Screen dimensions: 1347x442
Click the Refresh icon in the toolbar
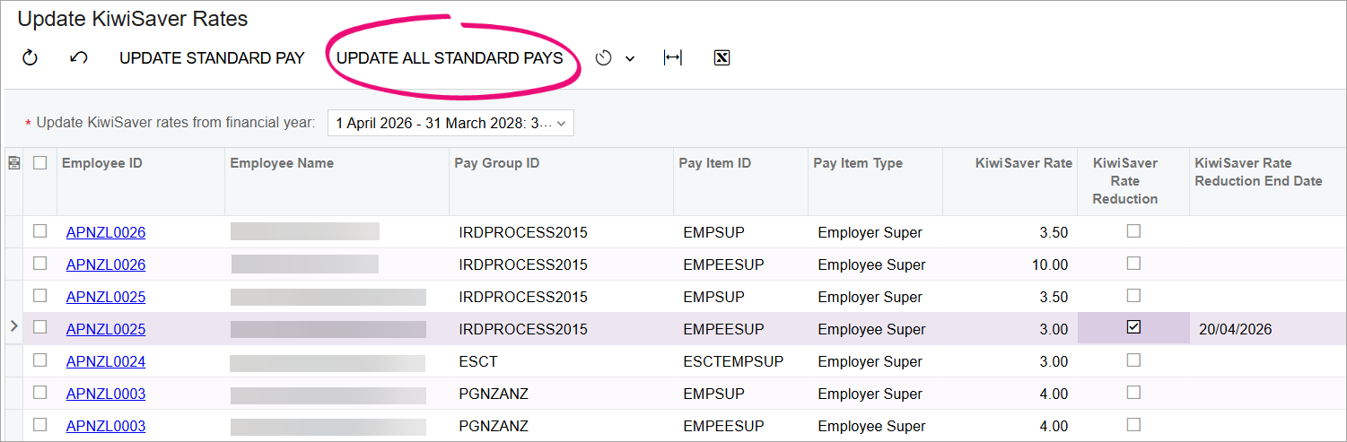pyautogui.click(x=30, y=58)
